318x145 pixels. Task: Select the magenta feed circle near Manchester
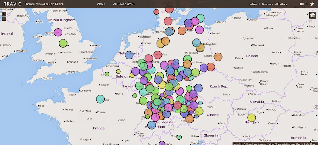coord(58,32)
